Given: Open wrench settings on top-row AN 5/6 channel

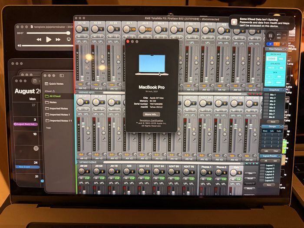Looking at the screenshot, I should [x=119, y=68].
